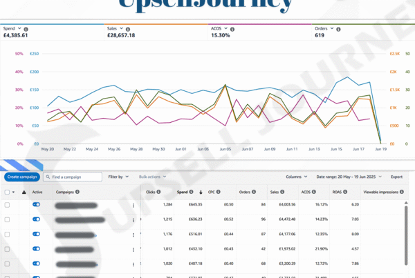Click the Create campaign button
Image resolution: width=415 pixels, height=278 pixels.
click(x=22, y=177)
